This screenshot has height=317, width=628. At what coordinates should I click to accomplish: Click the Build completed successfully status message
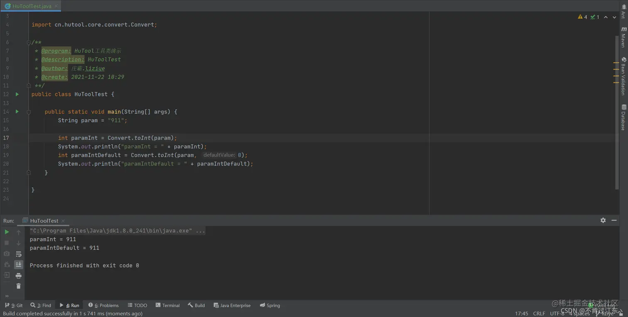coord(73,314)
